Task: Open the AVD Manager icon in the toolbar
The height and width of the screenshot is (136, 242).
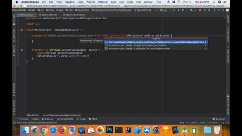Action: (209, 10)
